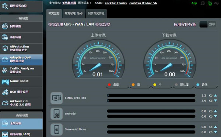This screenshot has height=137, width=221.
Task: Click the Game Boost controller icon
Action: 5,81
